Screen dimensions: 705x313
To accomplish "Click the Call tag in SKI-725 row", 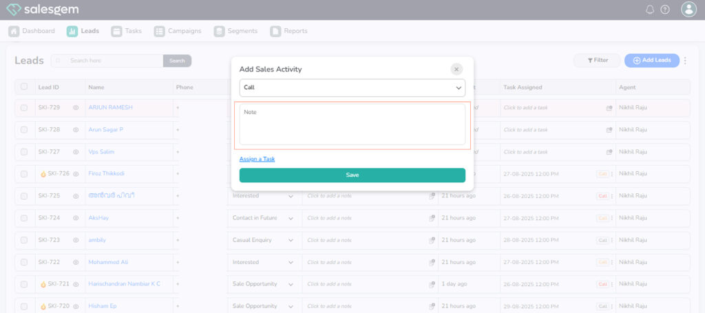I will click(x=602, y=196).
